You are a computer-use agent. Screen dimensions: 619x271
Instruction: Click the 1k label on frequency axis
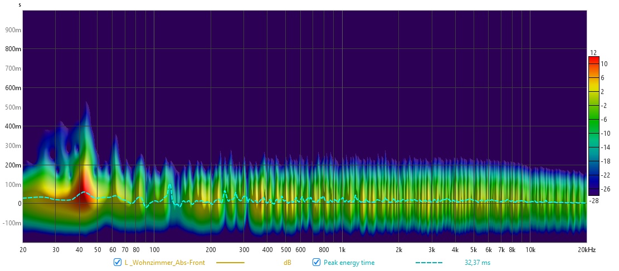(x=342, y=250)
